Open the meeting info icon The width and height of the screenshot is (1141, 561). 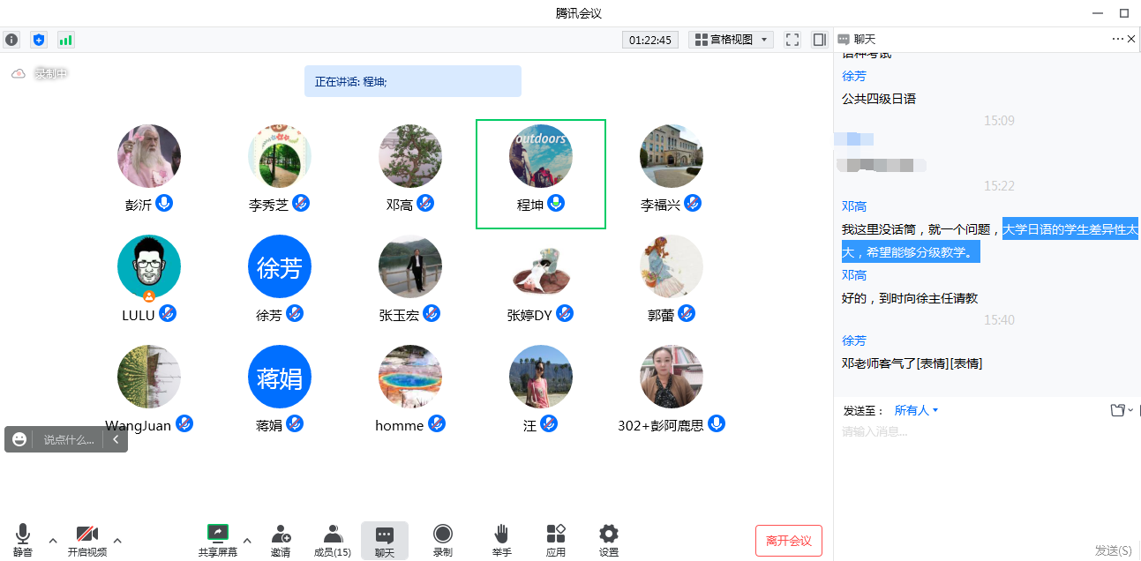point(11,40)
